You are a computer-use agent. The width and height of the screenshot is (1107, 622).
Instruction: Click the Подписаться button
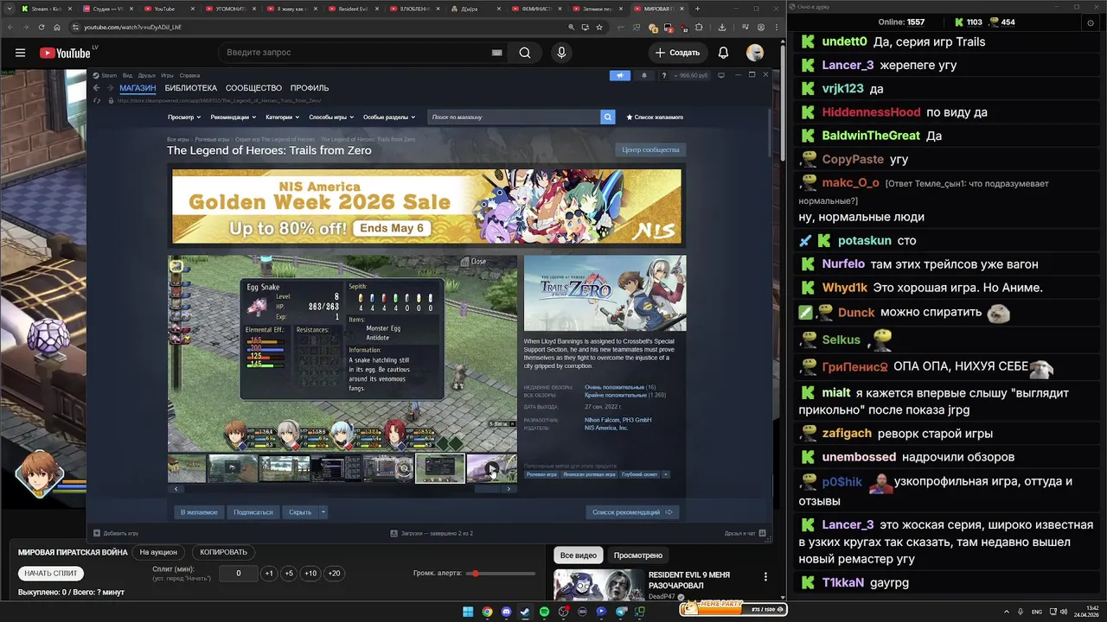[253, 512]
